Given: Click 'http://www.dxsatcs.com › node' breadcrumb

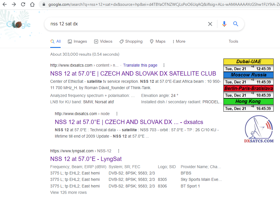Looking at the screenshot, I should [x=82, y=114].
